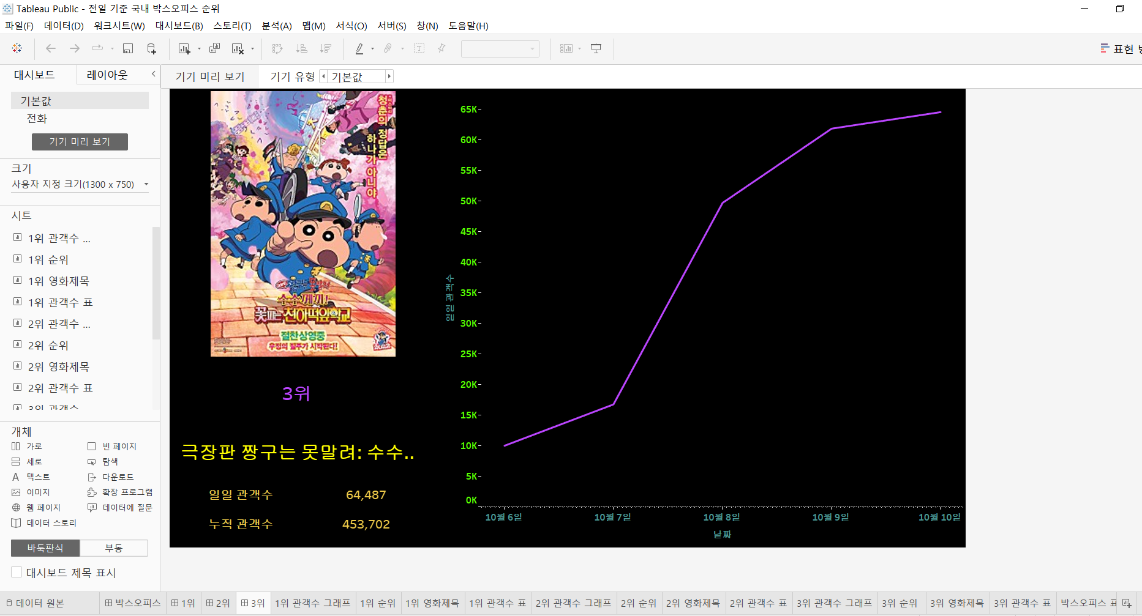
Task: Open the data source (데이터 원본) tab
Action: click(x=35, y=603)
